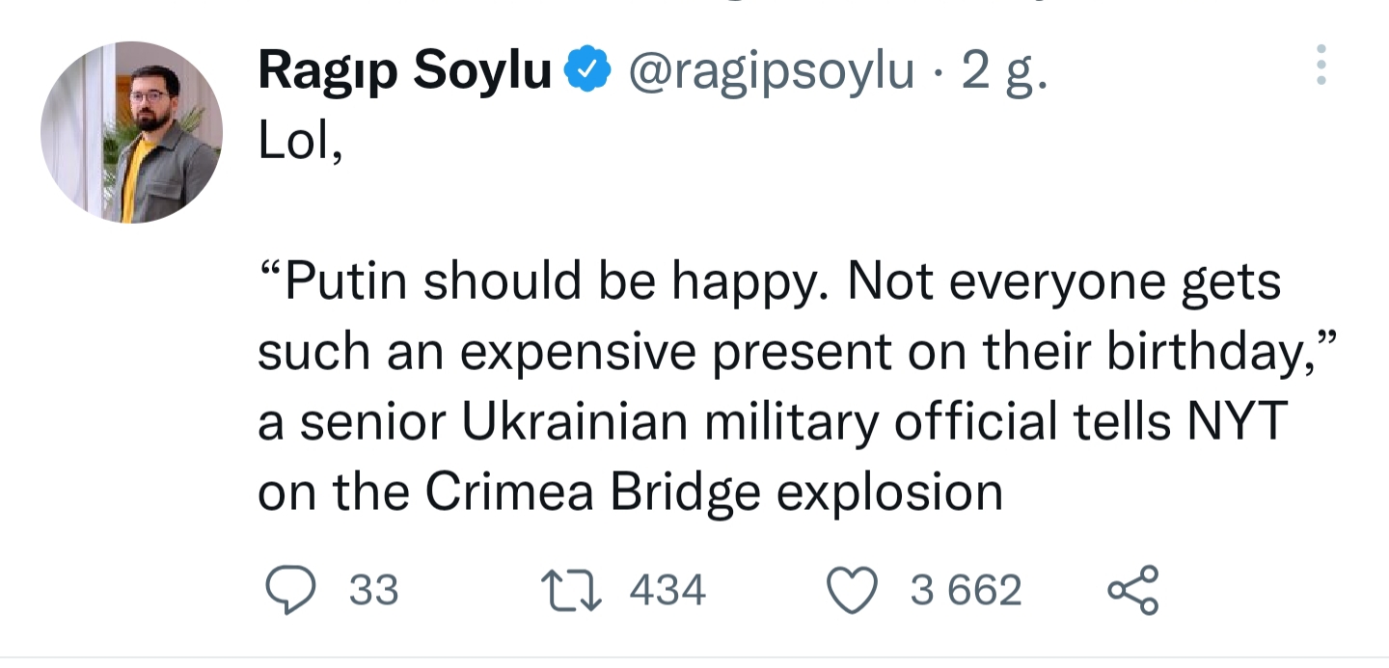Open the share icon on the tweet
Viewport: 1389px width, 668px height.
point(1132,590)
